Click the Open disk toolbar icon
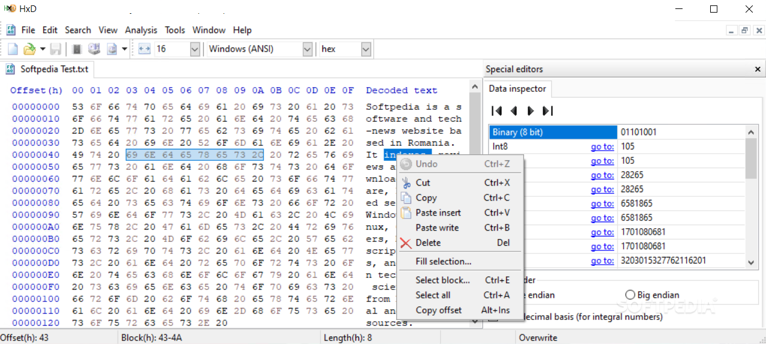 94,49
